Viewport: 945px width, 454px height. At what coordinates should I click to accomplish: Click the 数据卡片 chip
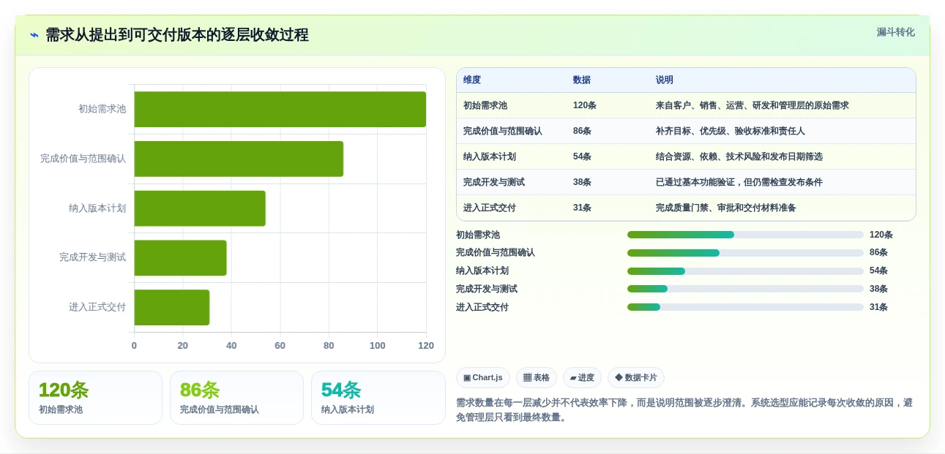[636, 378]
